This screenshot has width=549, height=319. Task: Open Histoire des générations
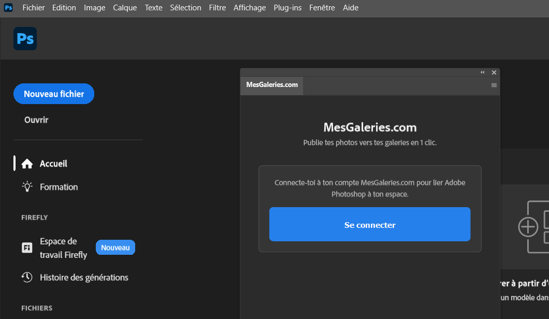click(84, 278)
